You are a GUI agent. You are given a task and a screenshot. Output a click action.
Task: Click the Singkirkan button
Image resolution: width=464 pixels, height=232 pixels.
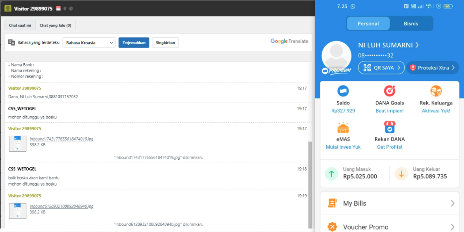tap(165, 43)
